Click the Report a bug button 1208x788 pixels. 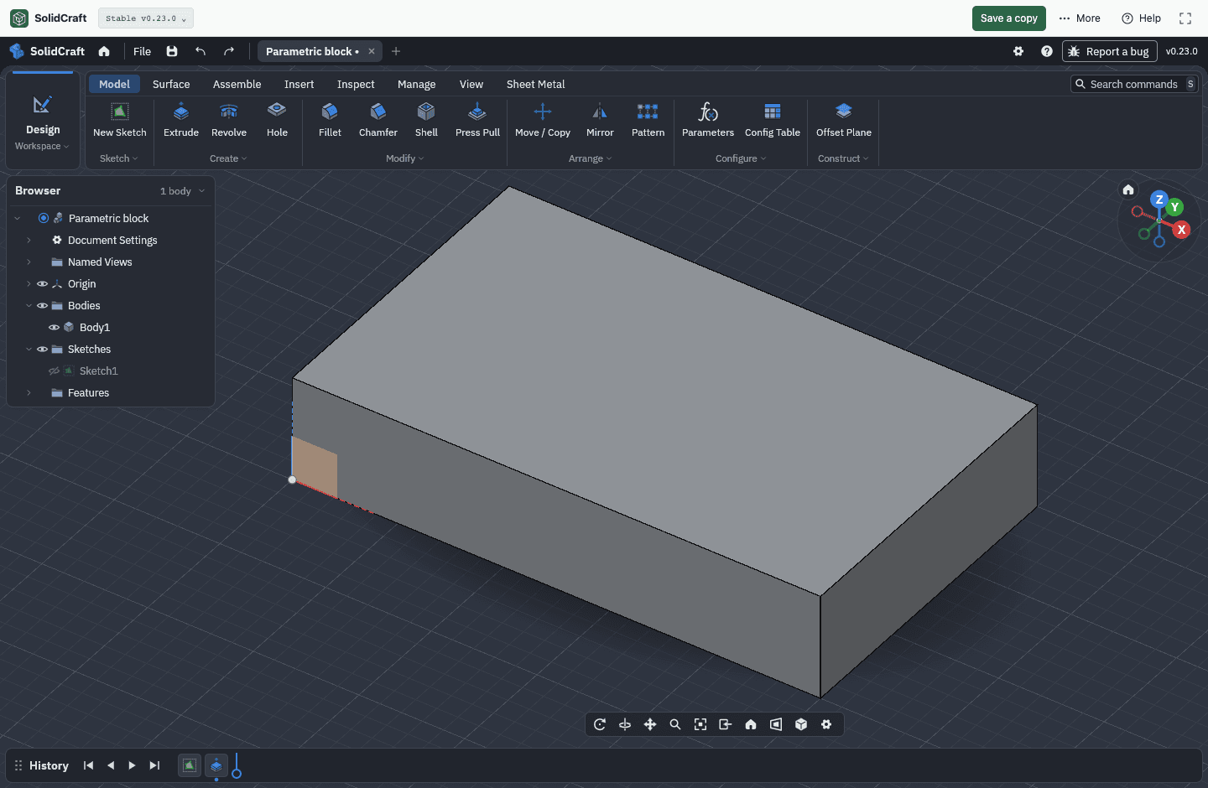click(1110, 51)
